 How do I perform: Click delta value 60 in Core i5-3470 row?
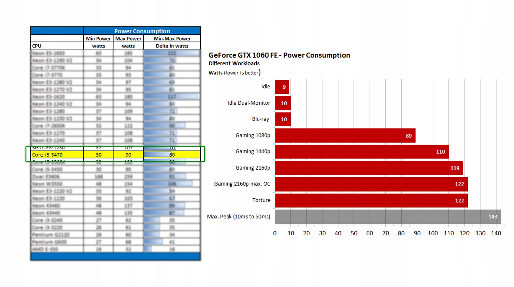click(x=172, y=155)
